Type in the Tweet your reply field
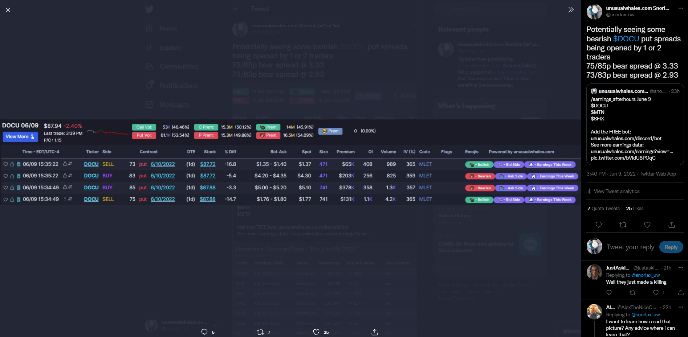 tap(630, 247)
